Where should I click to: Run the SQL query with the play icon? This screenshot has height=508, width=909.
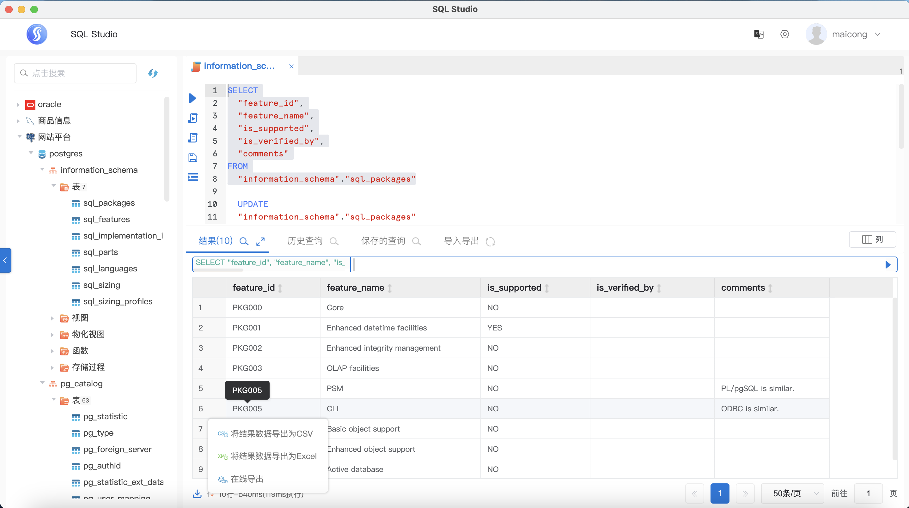pyautogui.click(x=193, y=98)
